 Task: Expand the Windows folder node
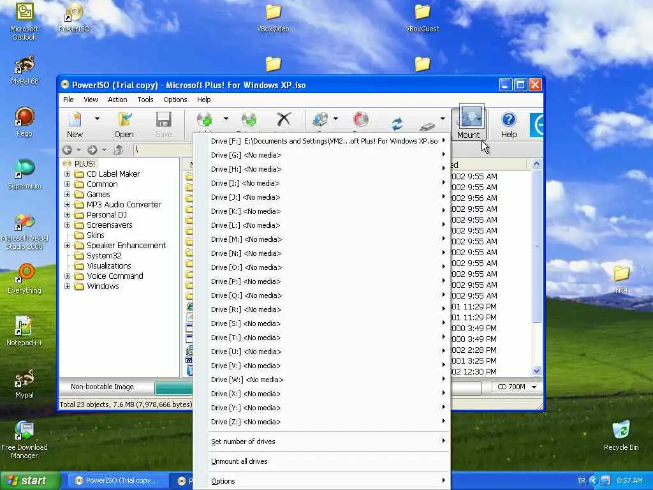pyautogui.click(x=67, y=286)
